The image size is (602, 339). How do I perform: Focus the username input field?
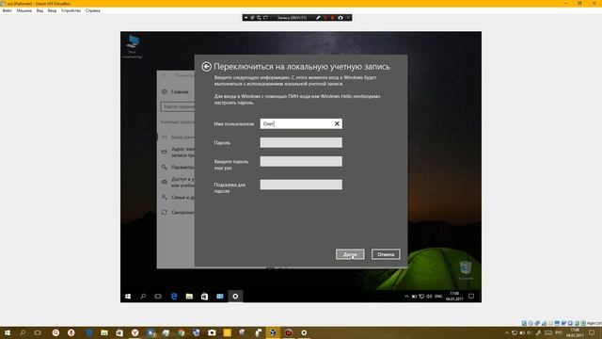click(301, 123)
